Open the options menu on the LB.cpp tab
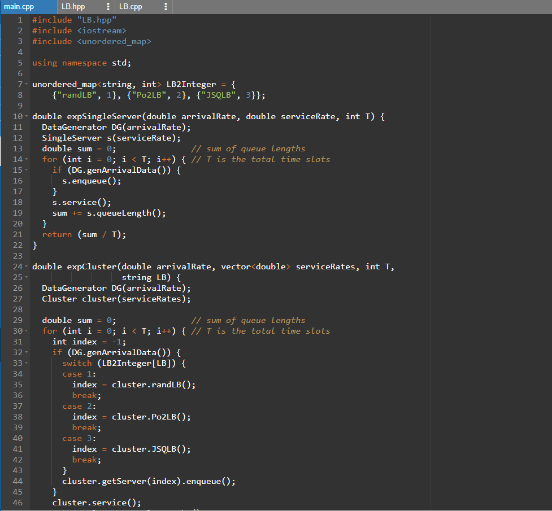The width and height of the screenshot is (552, 511). click(x=165, y=7)
